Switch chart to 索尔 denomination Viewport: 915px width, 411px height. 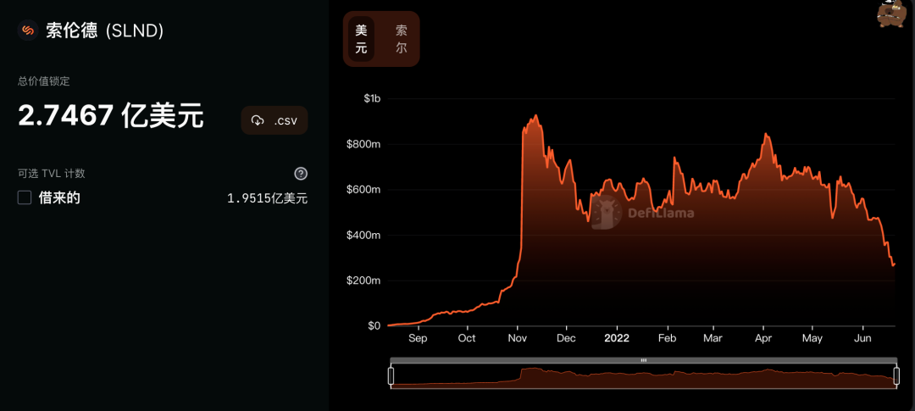[401, 39]
